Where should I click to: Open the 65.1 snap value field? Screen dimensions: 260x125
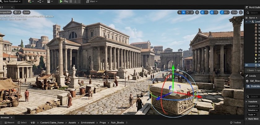click(x=227, y=12)
